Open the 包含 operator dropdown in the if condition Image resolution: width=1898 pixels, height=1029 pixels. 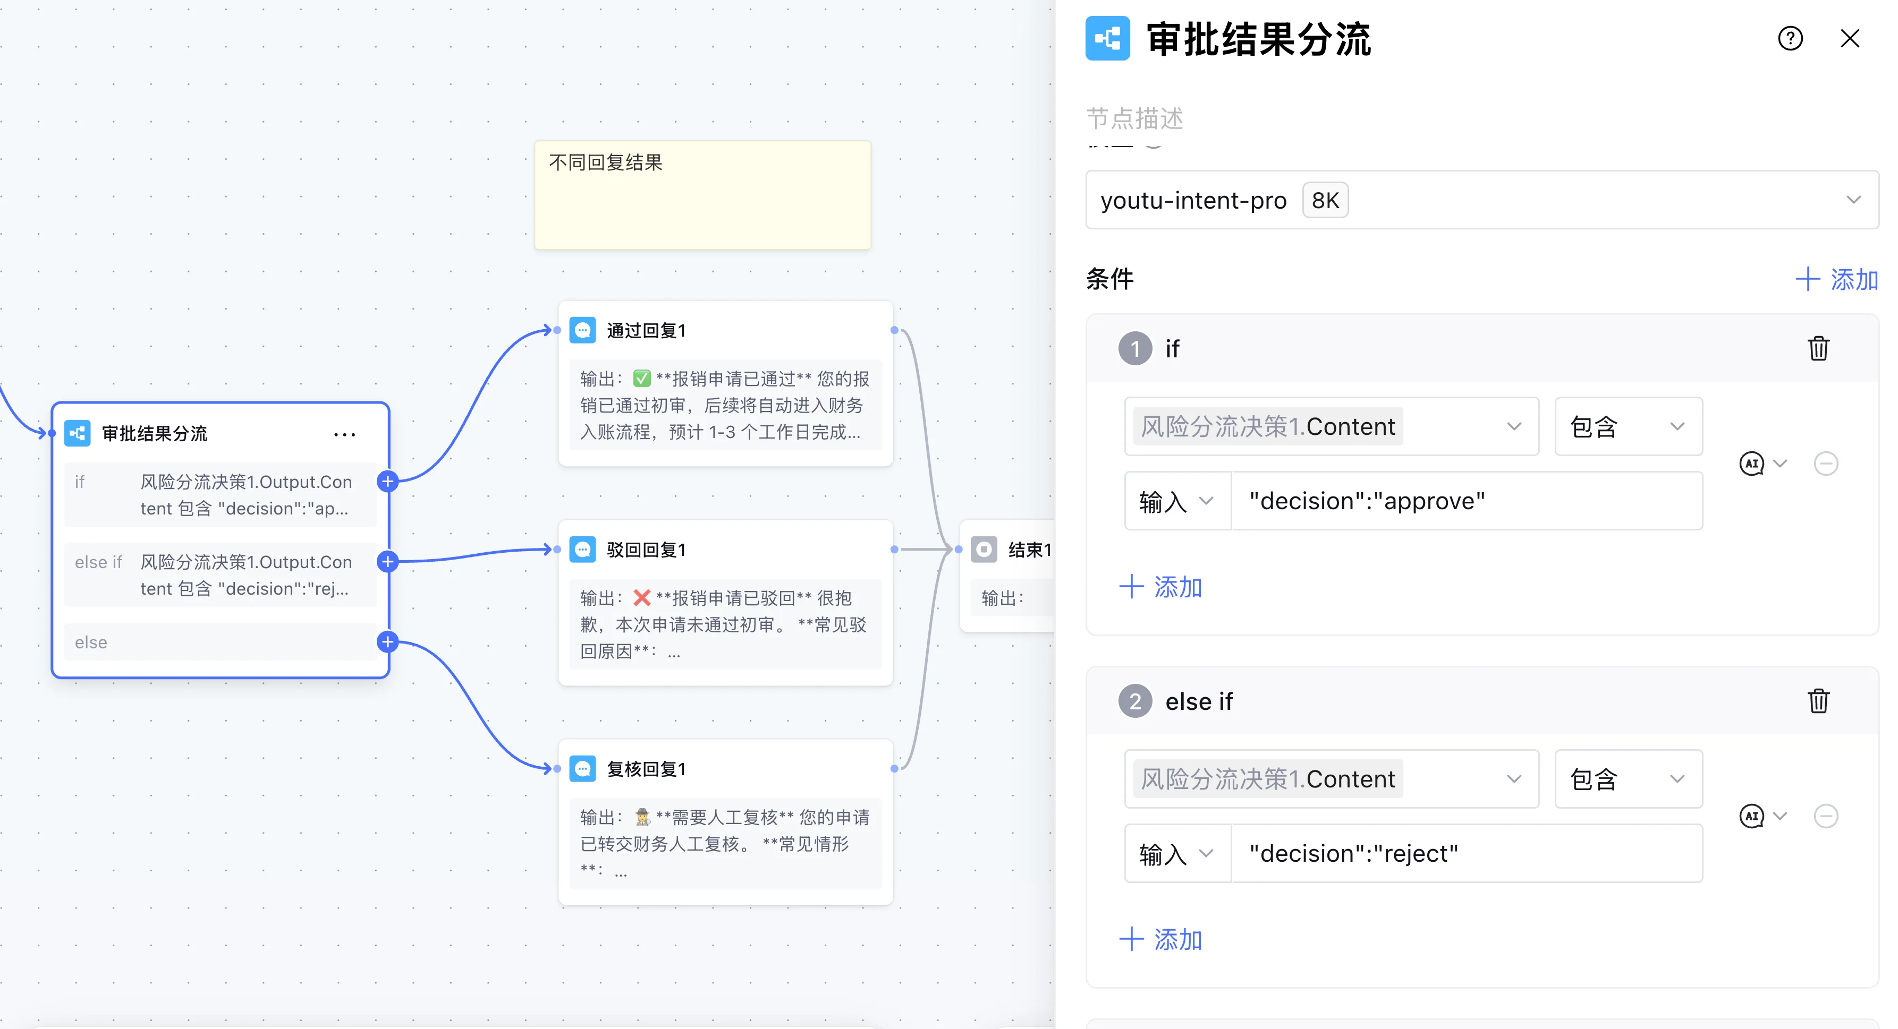pyautogui.click(x=1628, y=426)
